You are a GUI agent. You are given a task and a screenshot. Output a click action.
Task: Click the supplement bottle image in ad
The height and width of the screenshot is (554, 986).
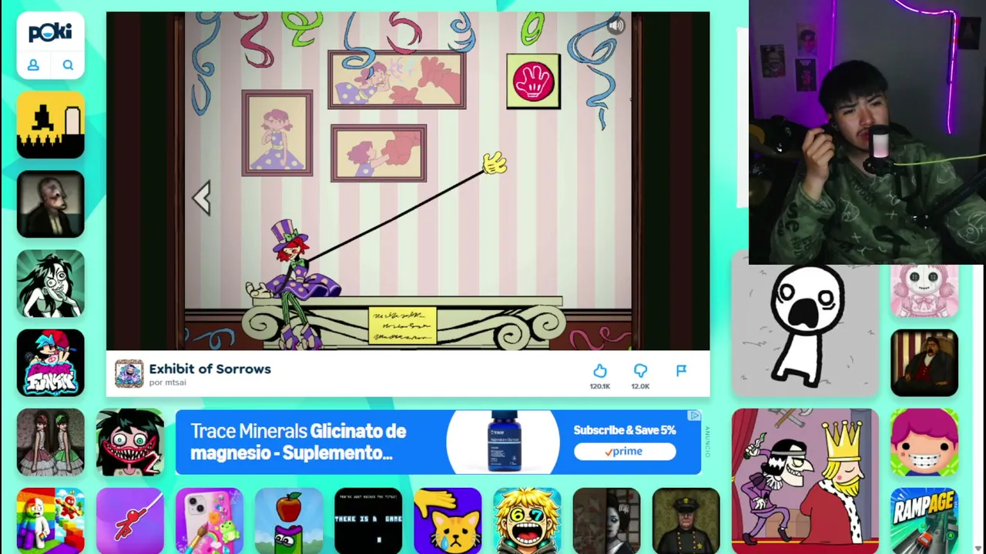click(x=504, y=441)
